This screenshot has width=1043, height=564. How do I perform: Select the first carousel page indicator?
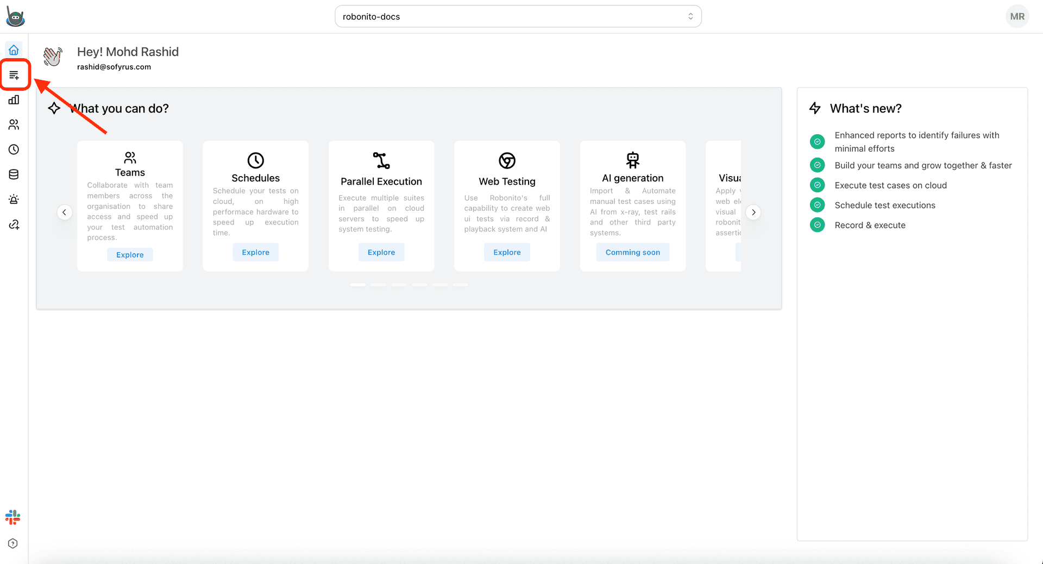[x=357, y=285]
